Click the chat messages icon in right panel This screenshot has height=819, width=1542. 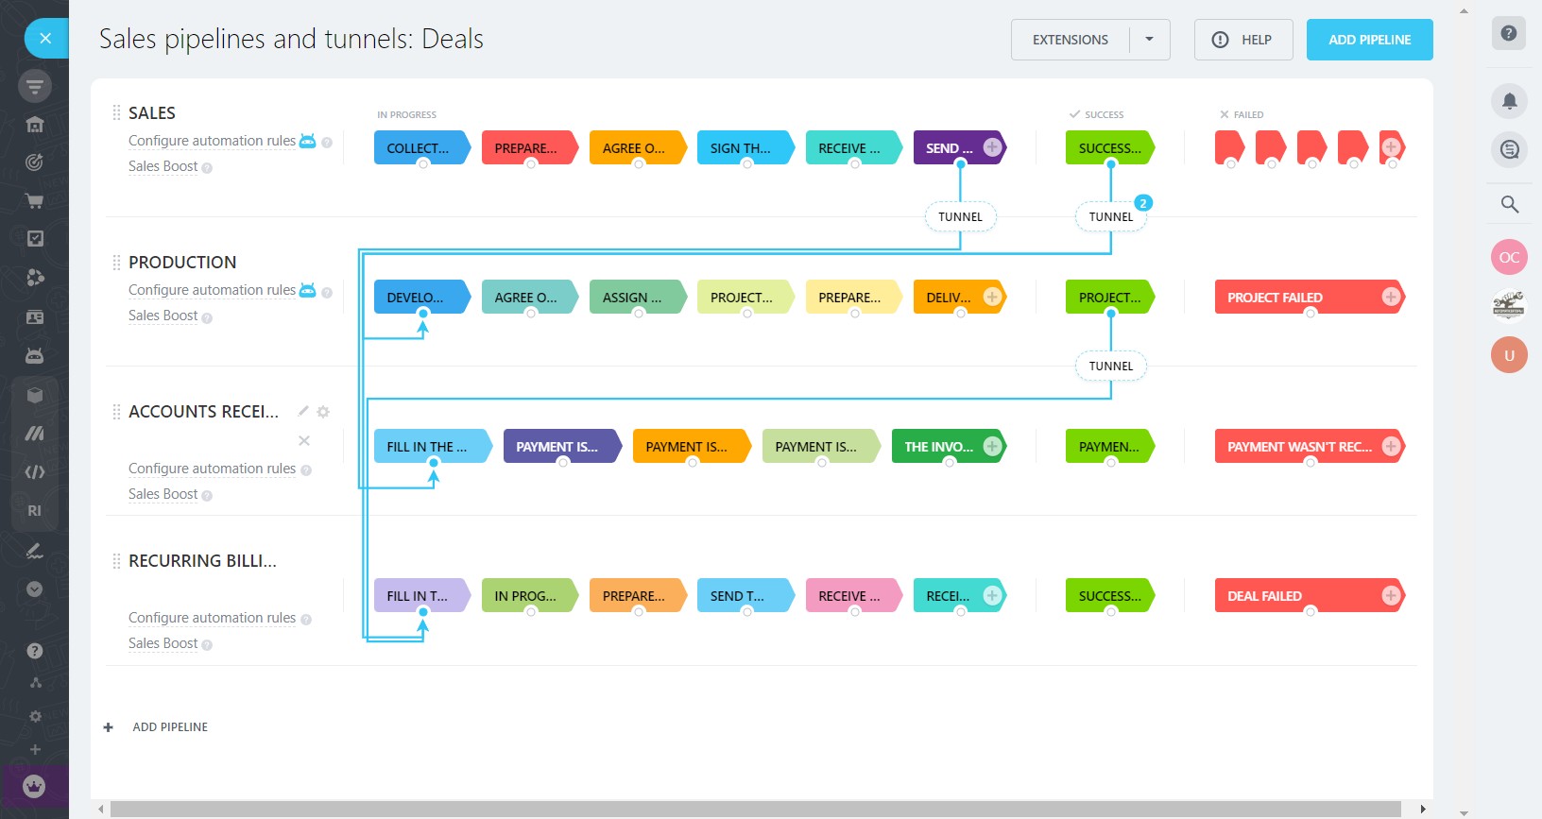[x=1509, y=149]
